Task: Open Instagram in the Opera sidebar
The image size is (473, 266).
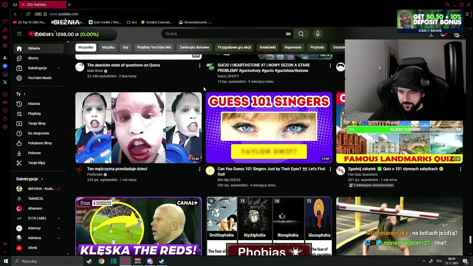Action: 5,74
